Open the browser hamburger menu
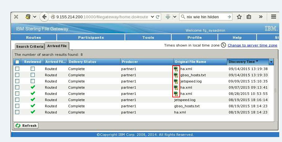The height and width of the screenshot is (142, 282). pyautogui.click(x=273, y=17)
